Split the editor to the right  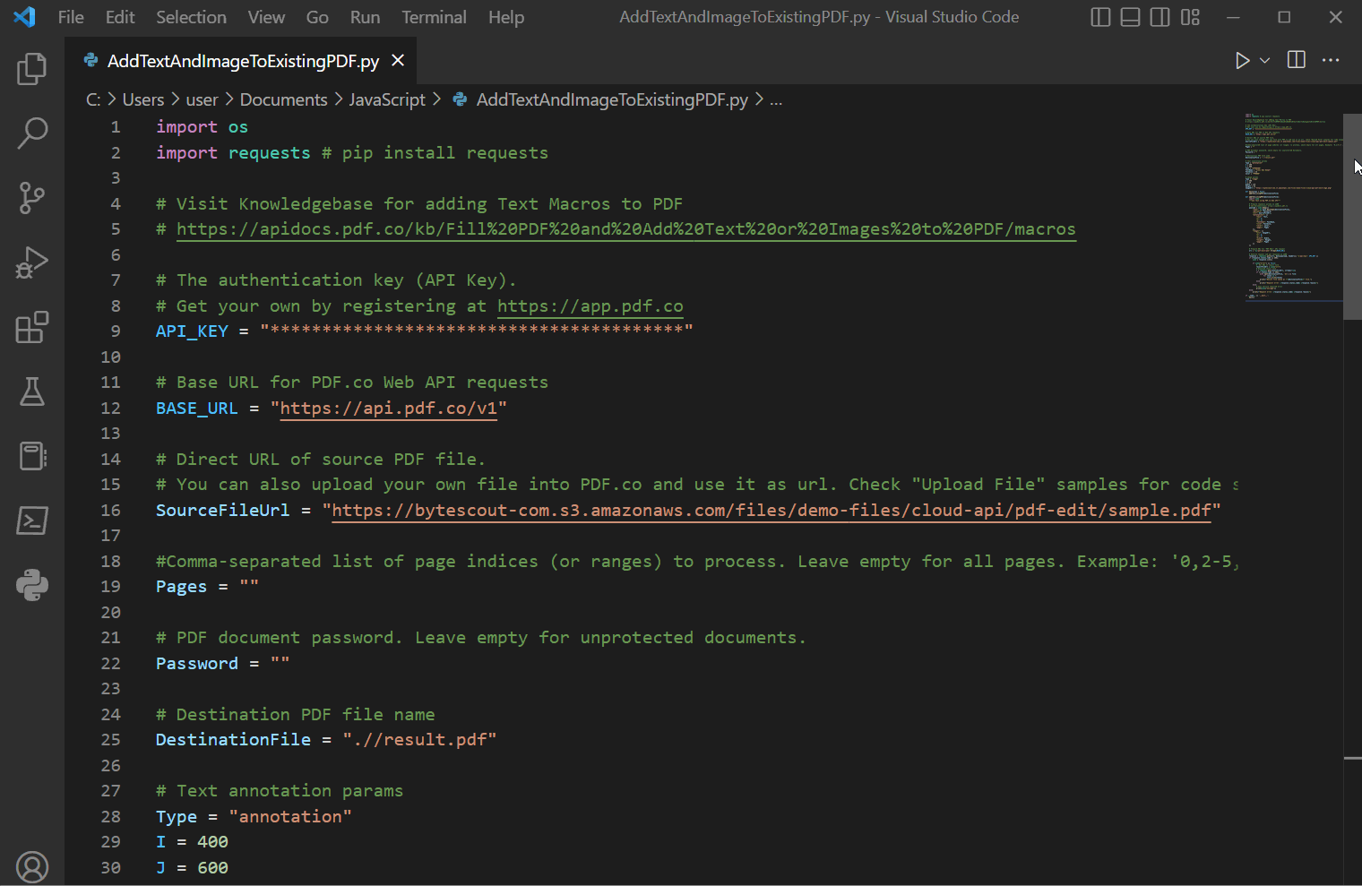click(1296, 60)
